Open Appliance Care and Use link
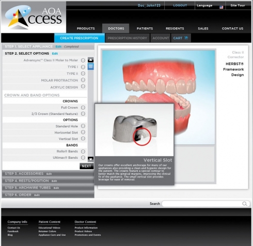253x246 pixels. click(x=52, y=235)
